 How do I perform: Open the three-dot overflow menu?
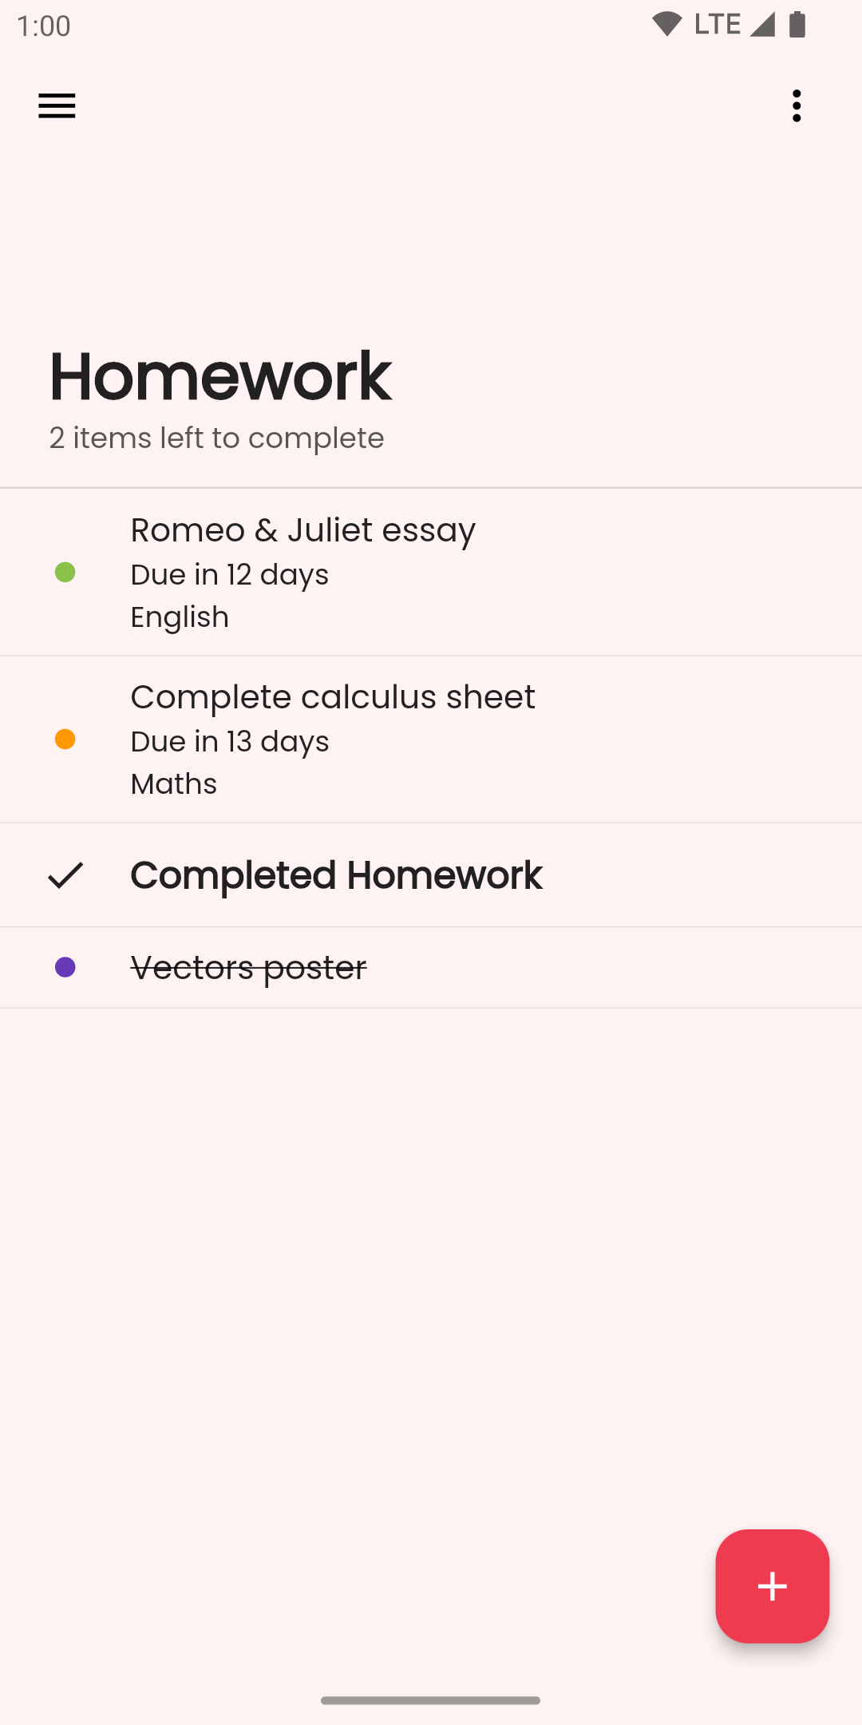(797, 106)
